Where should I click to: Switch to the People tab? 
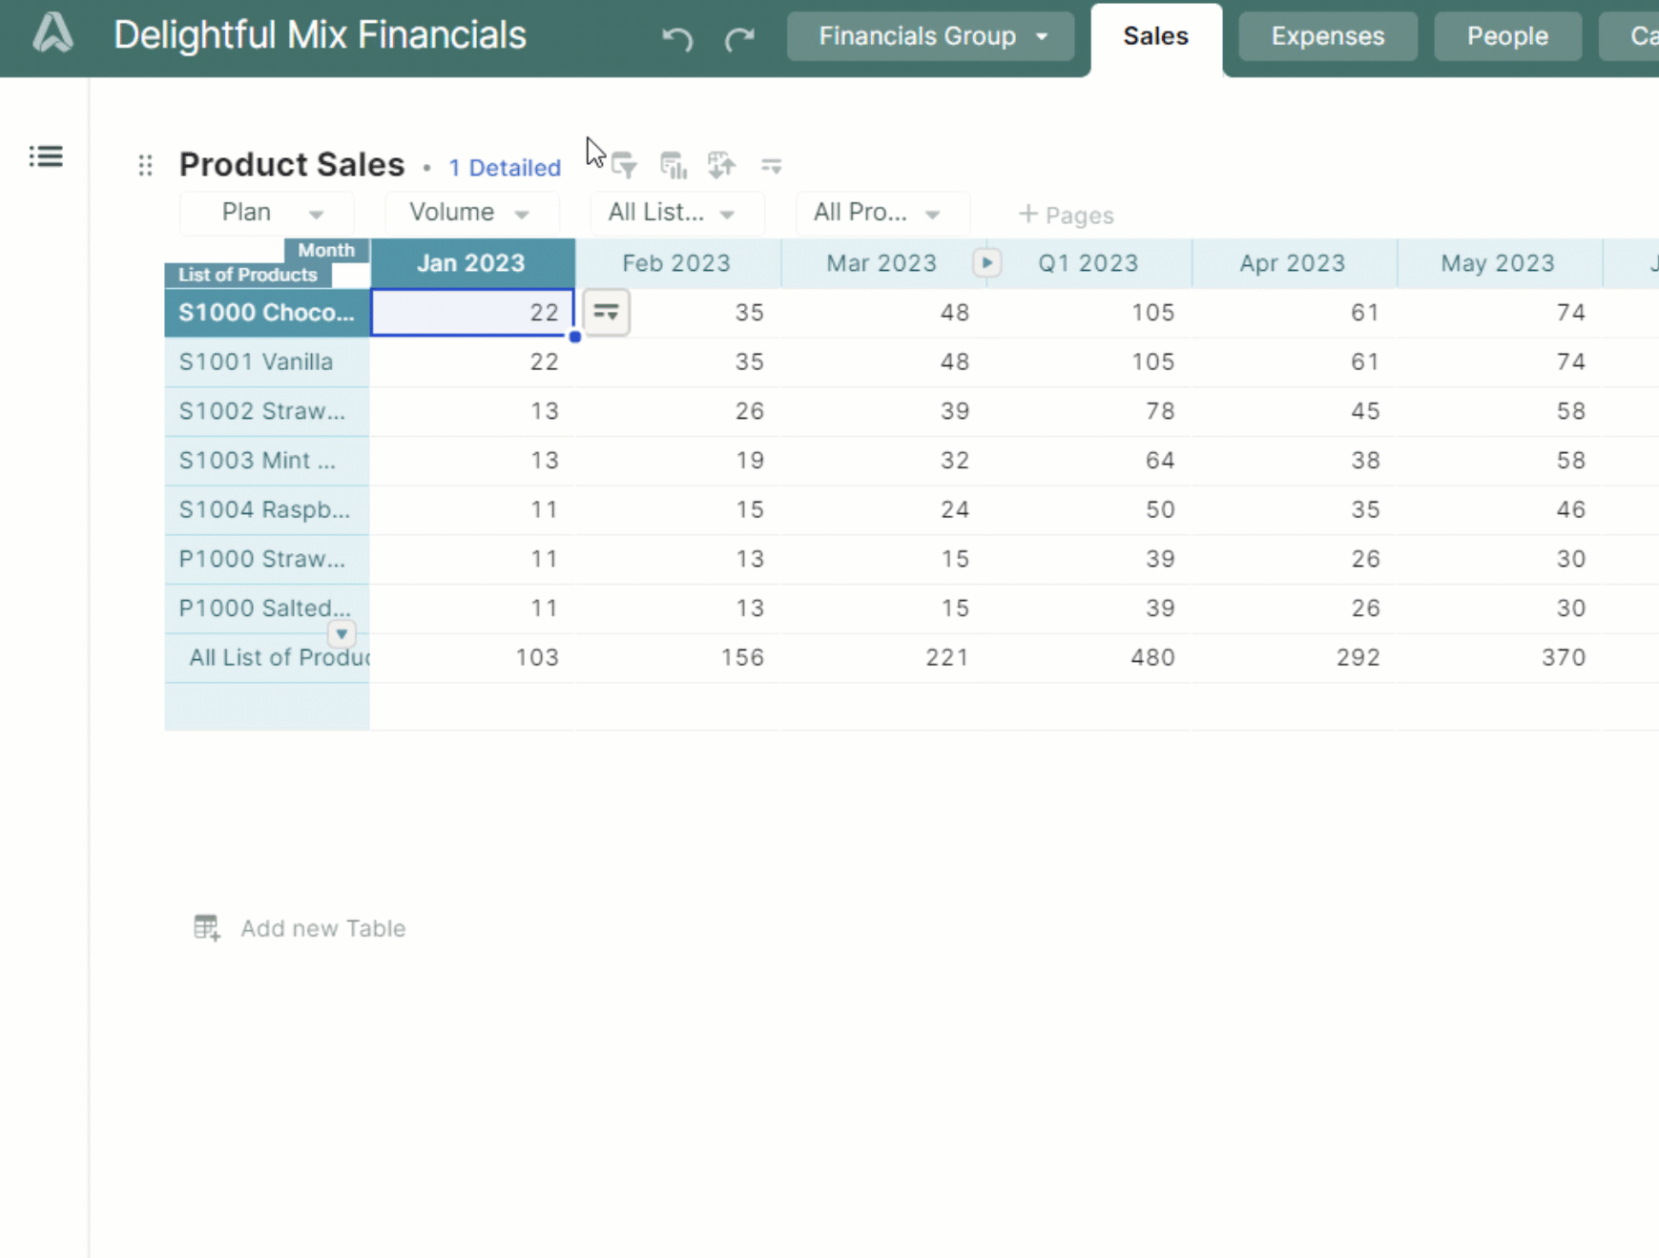coord(1507,36)
